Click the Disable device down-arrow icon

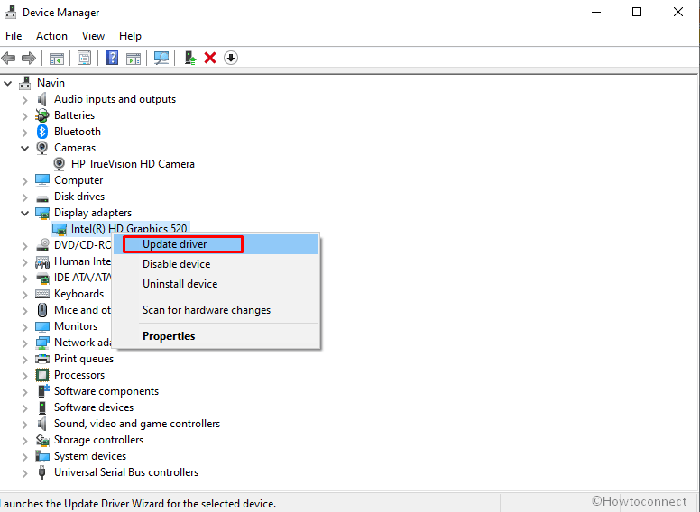tap(231, 58)
